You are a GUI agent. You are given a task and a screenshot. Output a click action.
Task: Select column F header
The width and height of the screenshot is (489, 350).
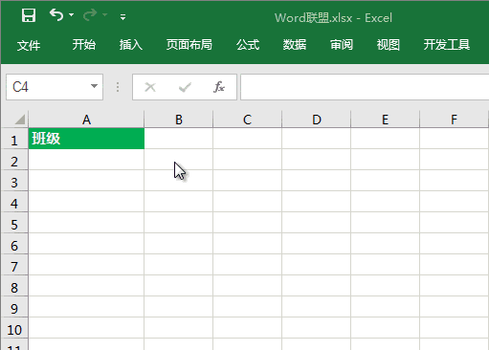[x=454, y=120]
